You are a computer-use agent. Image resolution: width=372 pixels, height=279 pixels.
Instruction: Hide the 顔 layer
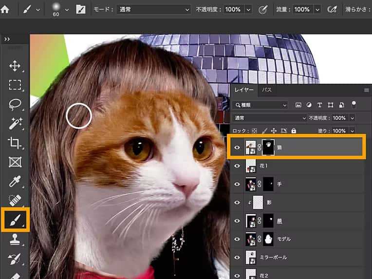237,221
